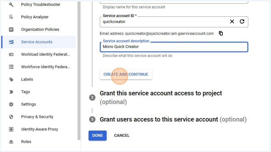The image size is (271, 152).
Task: Expand step 2 Grant service account access
Action: pyautogui.click(x=161, y=98)
